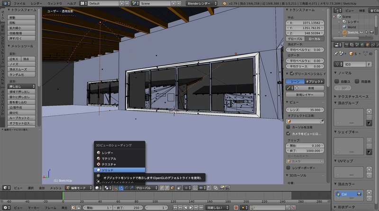Open the global orientation dropdown

(146, 188)
